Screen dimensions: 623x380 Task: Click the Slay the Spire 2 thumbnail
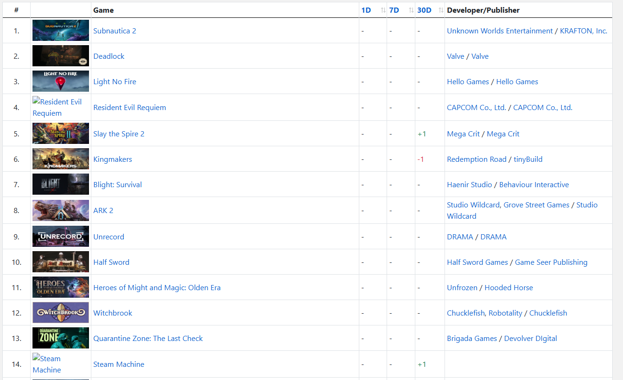61,134
